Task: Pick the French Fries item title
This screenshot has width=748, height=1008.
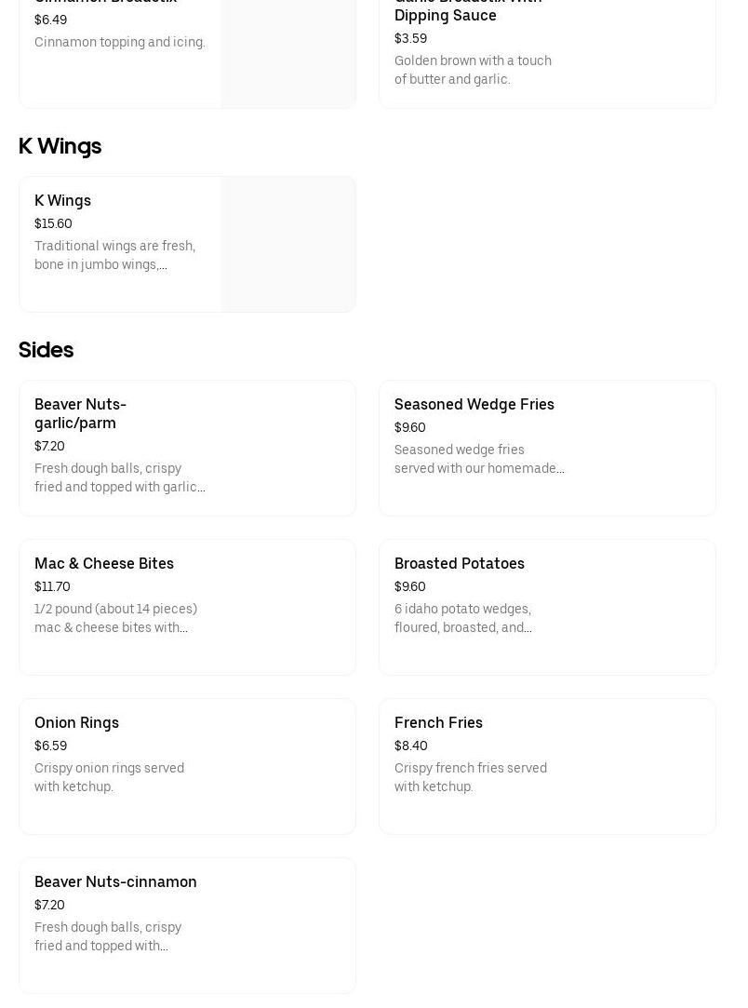Action: pos(438,722)
